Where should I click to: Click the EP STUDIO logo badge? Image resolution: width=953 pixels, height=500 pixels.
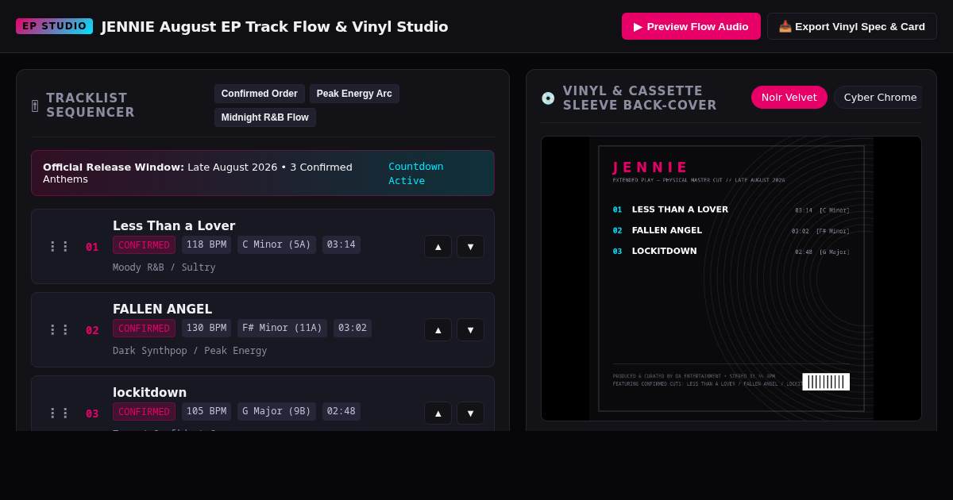54,26
